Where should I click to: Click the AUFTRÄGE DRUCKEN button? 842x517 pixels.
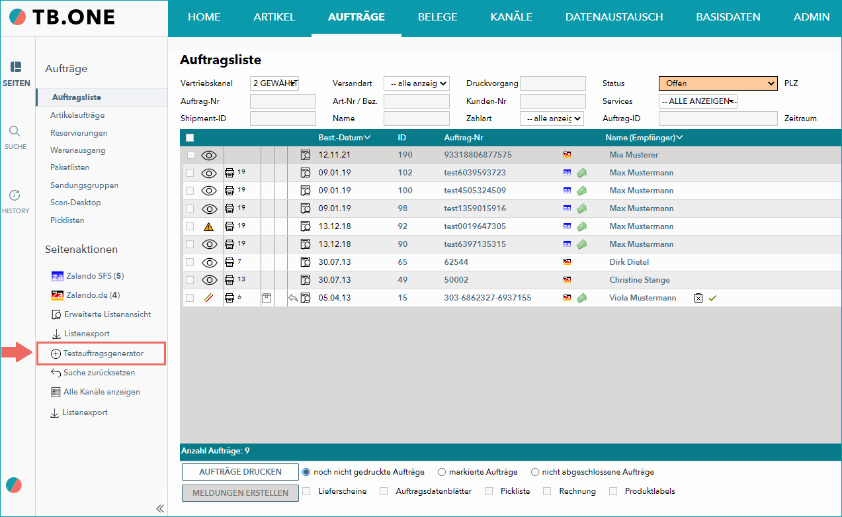241,472
